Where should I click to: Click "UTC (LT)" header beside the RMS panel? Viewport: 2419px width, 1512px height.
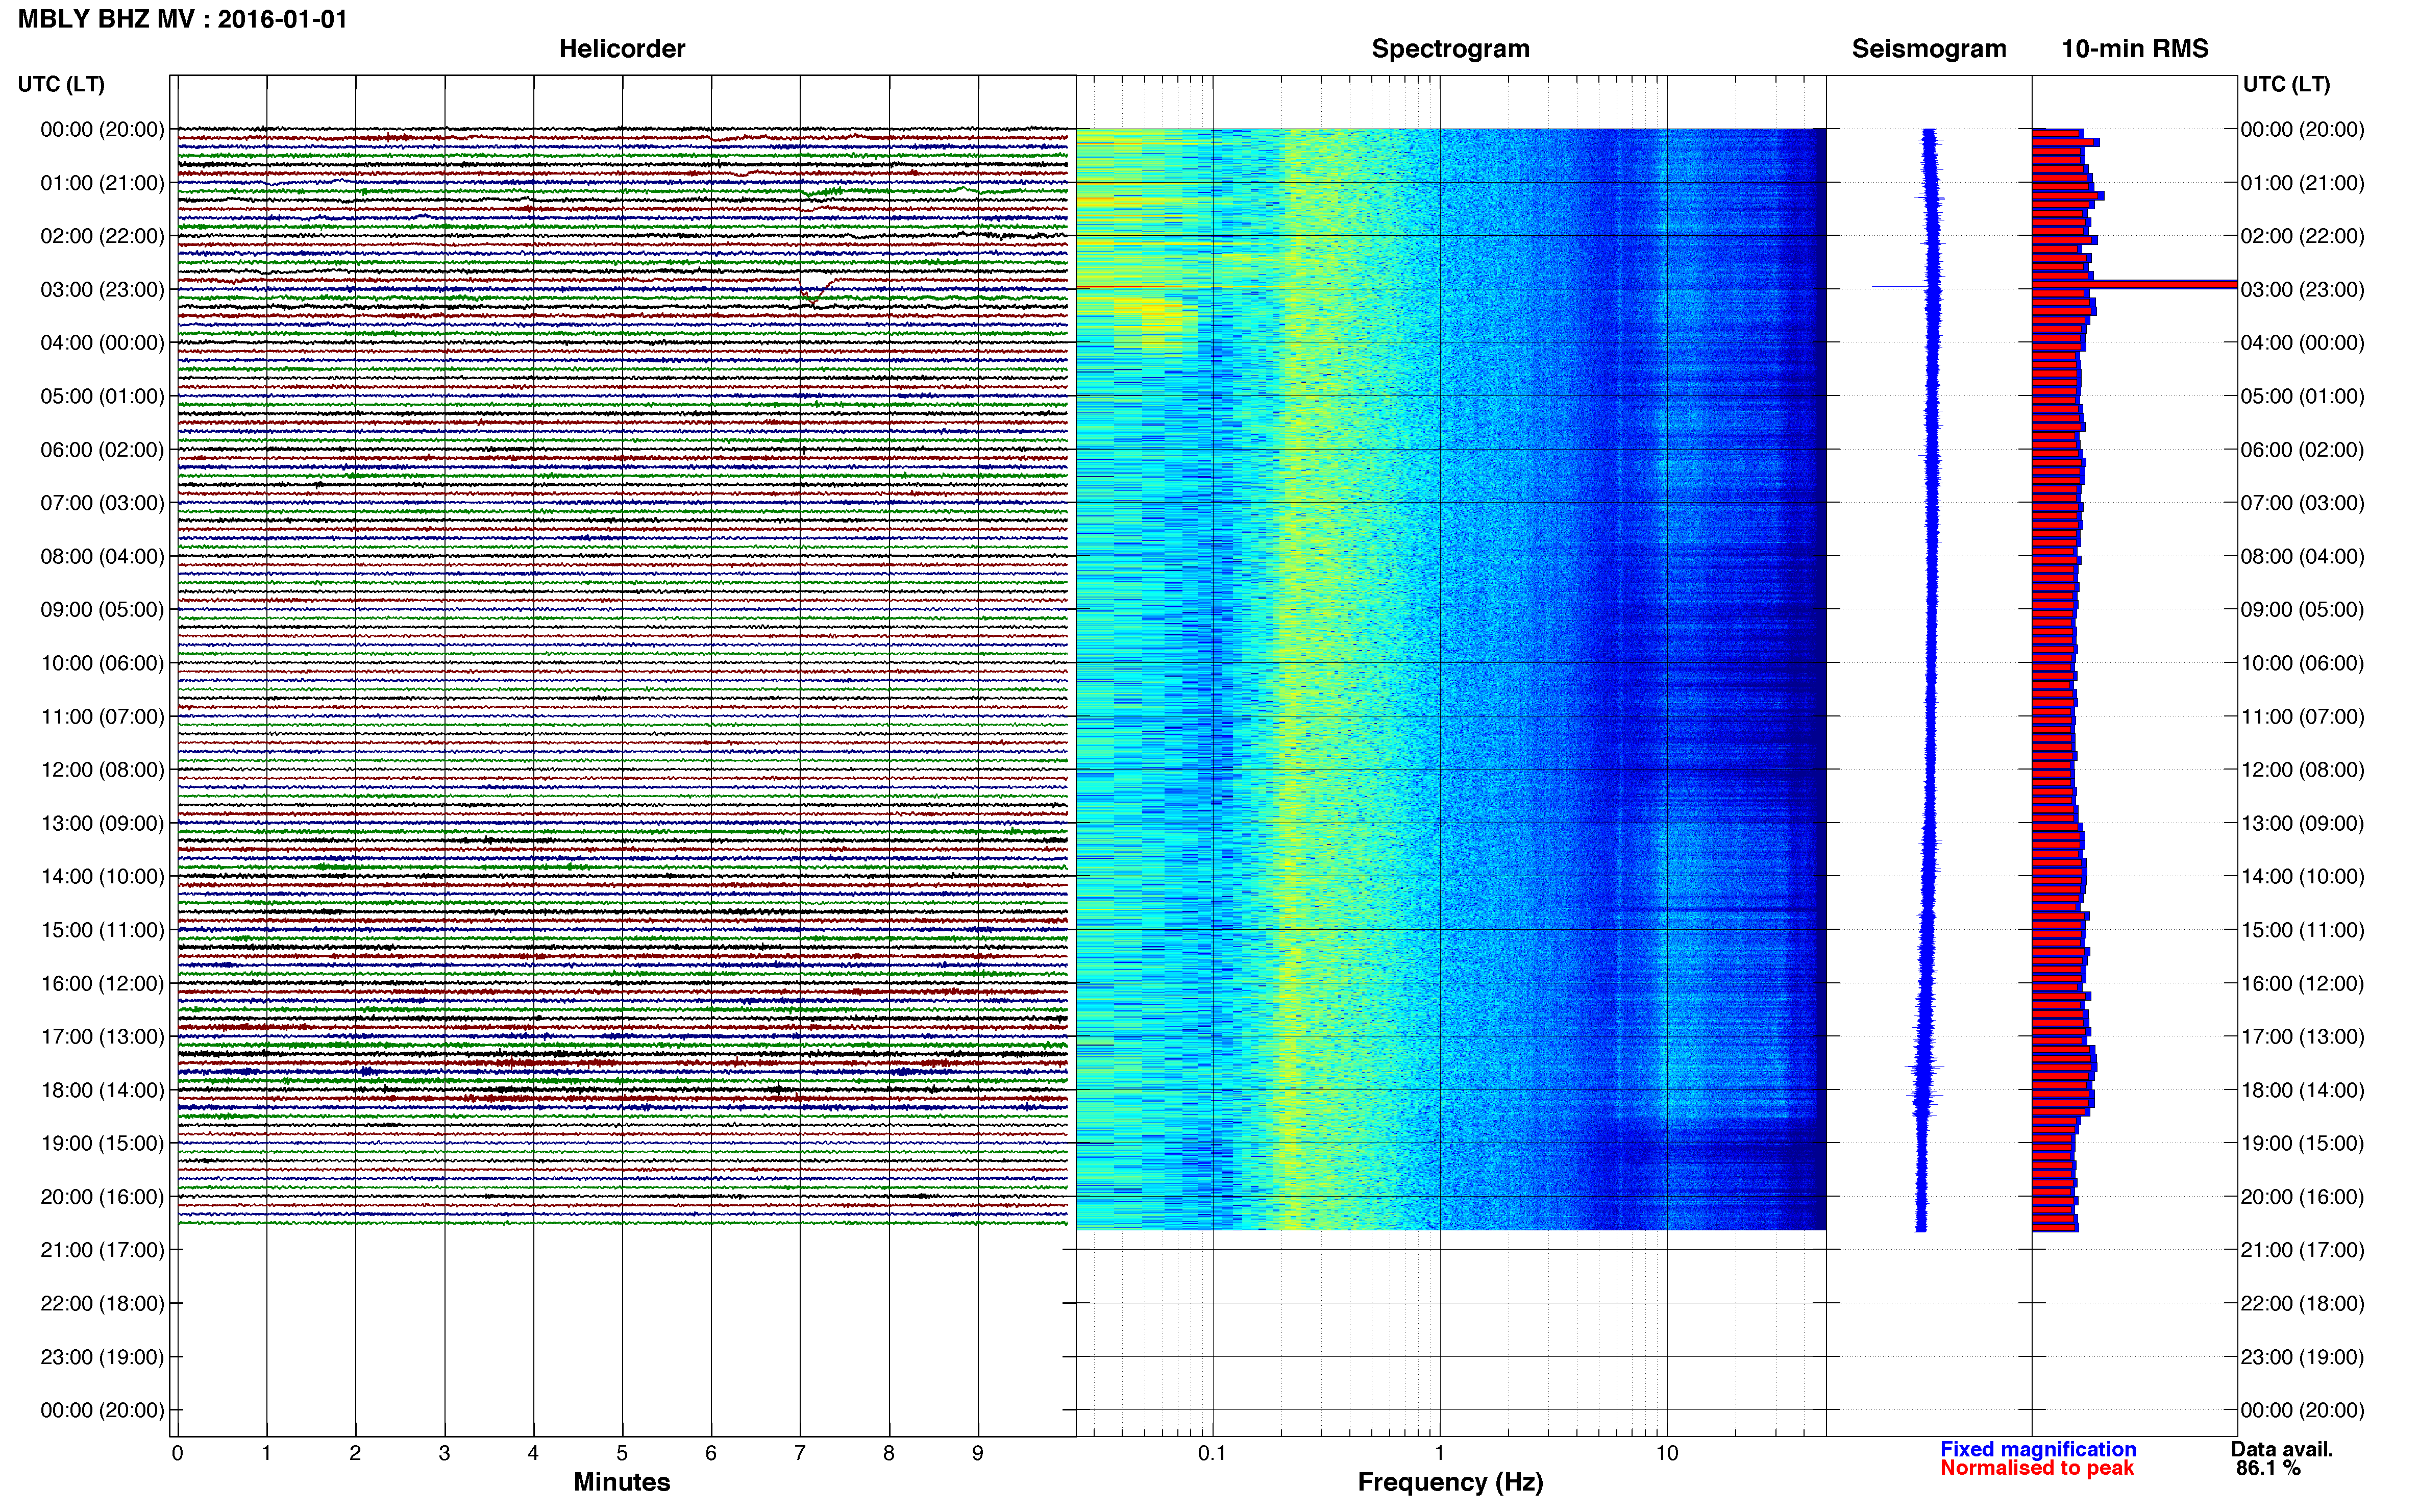(x=2286, y=84)
